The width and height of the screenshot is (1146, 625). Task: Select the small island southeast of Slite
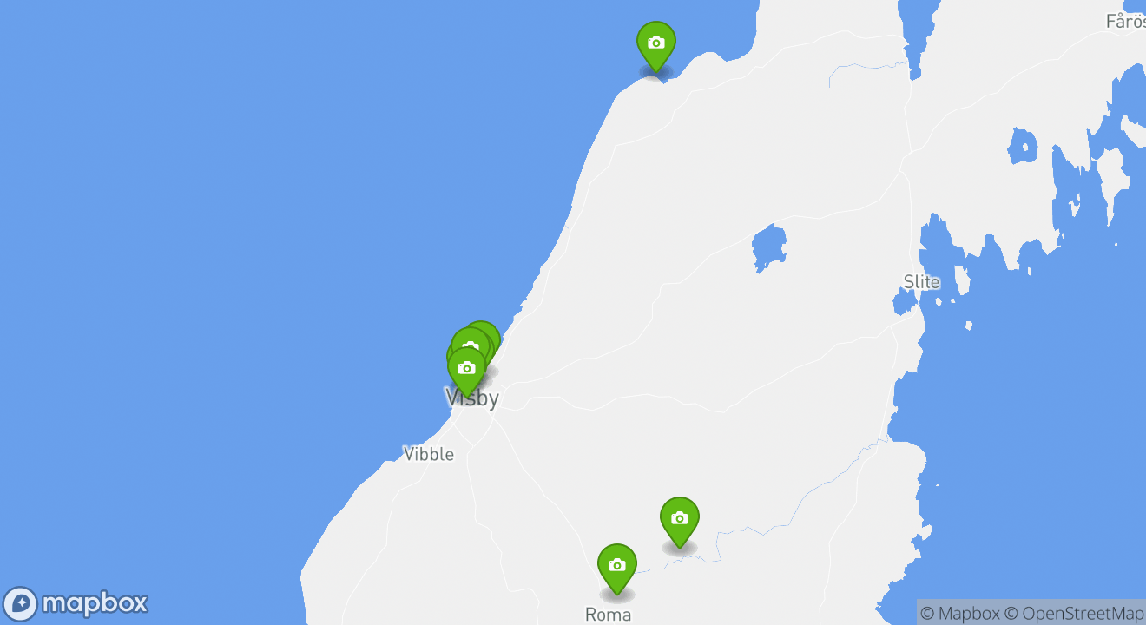[x=969, y=326]
